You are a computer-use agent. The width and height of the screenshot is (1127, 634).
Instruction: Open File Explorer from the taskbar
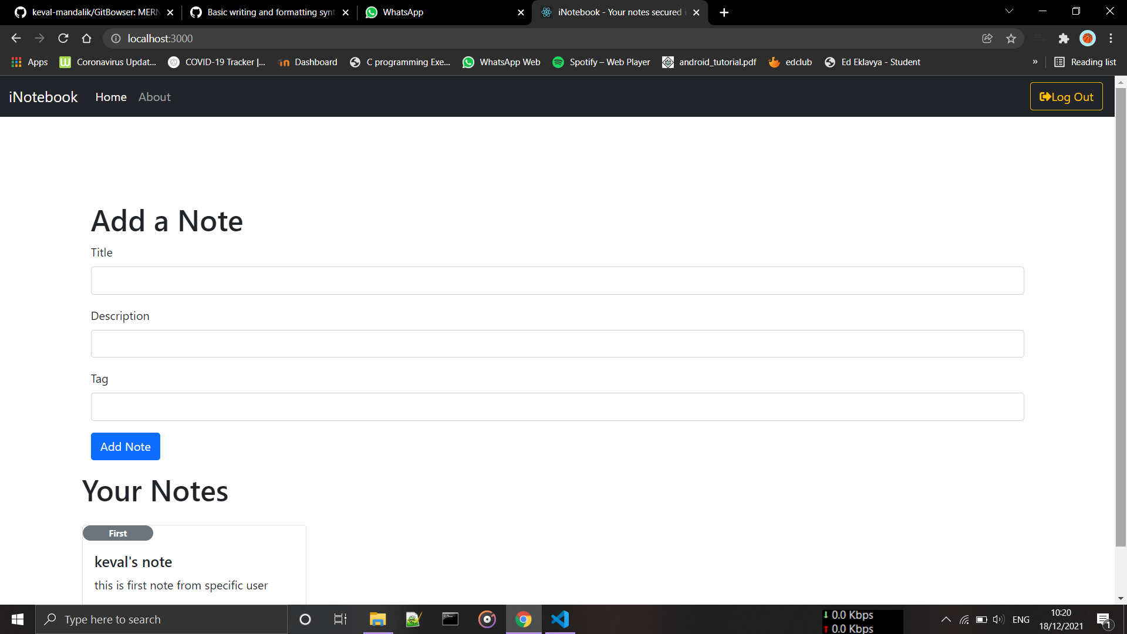[377, 619]
